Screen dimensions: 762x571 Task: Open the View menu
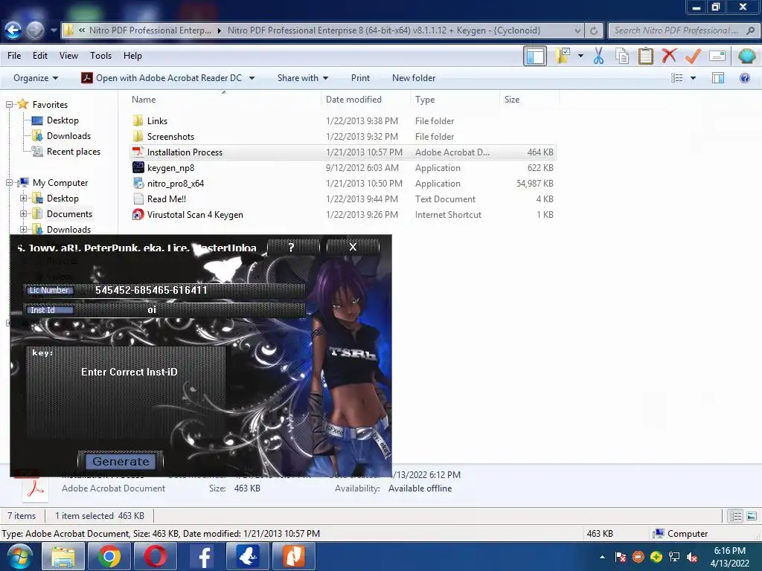tap(68, 56)
